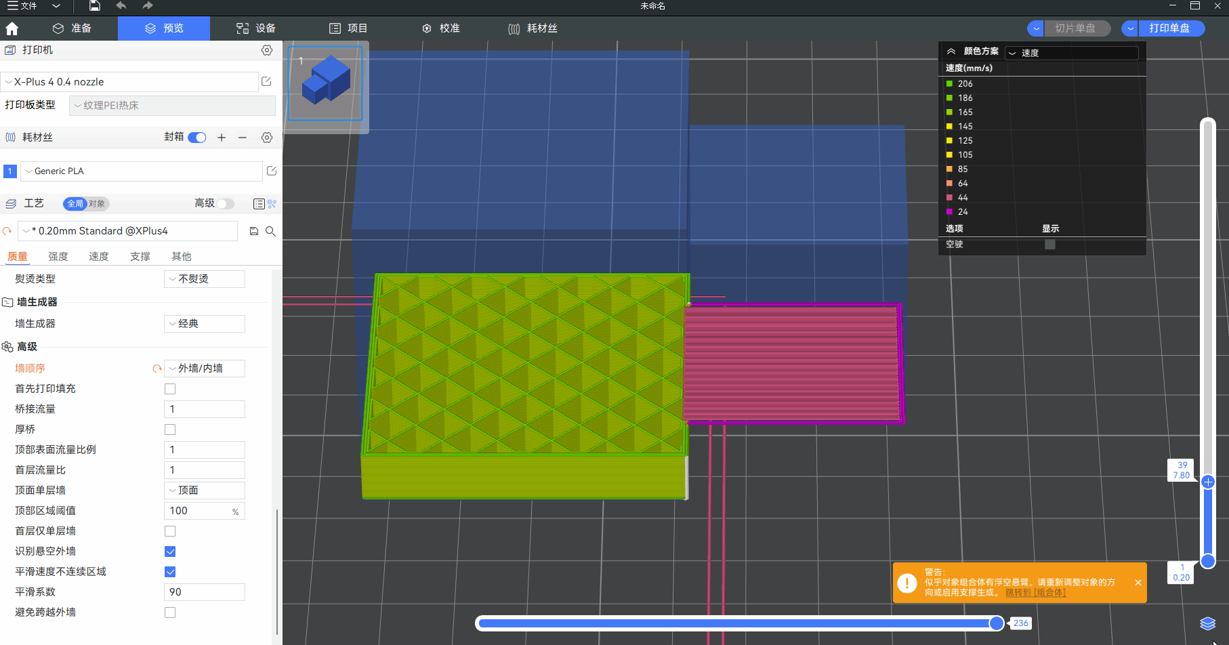Screen dimensions: 1229x645
Task: Toggle the 封箱 switch
Action: click(197, 138)
